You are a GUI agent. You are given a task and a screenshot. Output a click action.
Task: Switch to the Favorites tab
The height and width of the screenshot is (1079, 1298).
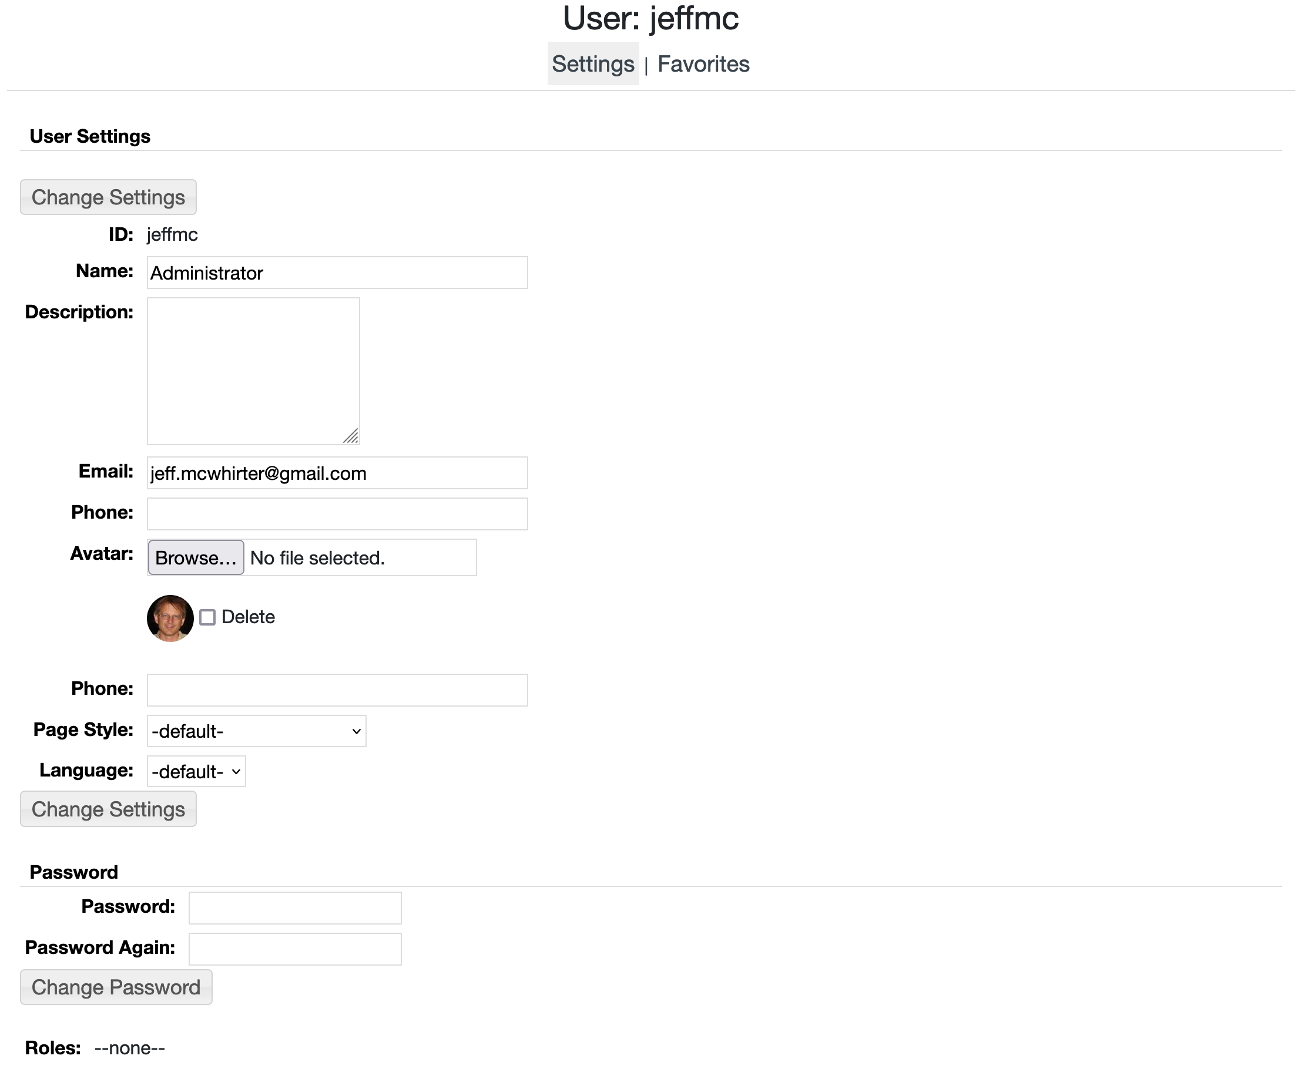coord(703,63)
